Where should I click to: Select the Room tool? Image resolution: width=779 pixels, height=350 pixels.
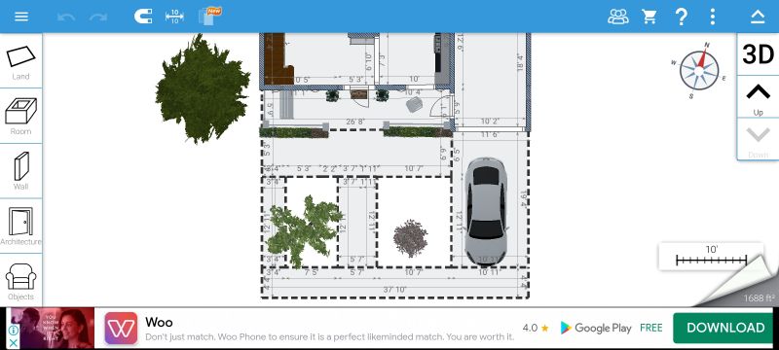pos(20,117)
